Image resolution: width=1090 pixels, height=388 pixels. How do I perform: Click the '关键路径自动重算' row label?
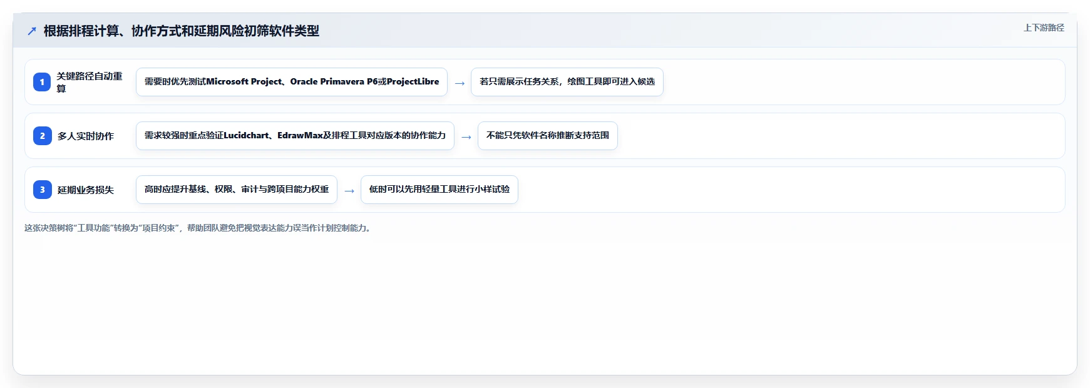click(x=90, y=82)
